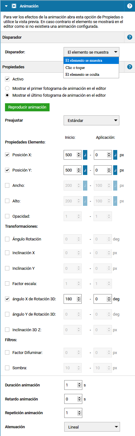Image resolution: width=135 pixels, height=436 pixels.
Task: Toggle the Disparador dropdown showing El elemento se muestra
Action: point(91,52)
